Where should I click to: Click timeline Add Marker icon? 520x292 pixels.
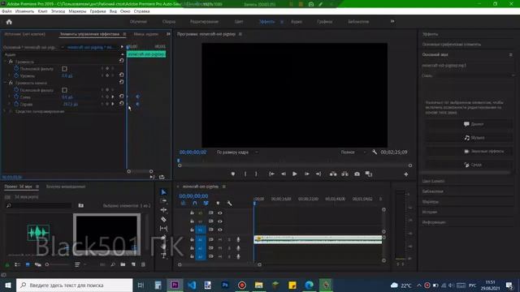pyautogui.click(x=218, y=203)
